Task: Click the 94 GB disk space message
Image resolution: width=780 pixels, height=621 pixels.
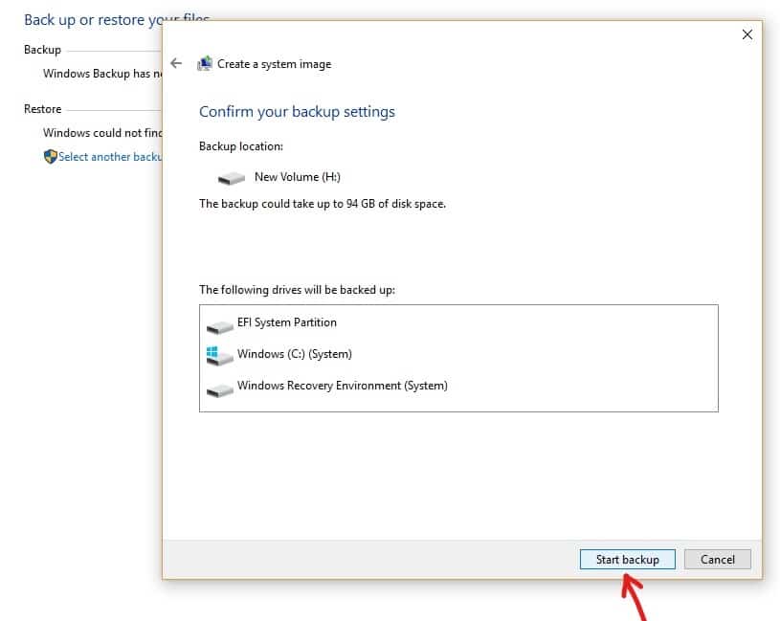Action: (323, 204)
